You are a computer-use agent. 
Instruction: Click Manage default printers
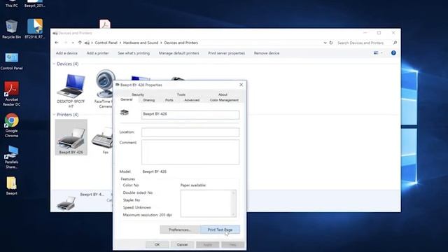tap(179, 53)
